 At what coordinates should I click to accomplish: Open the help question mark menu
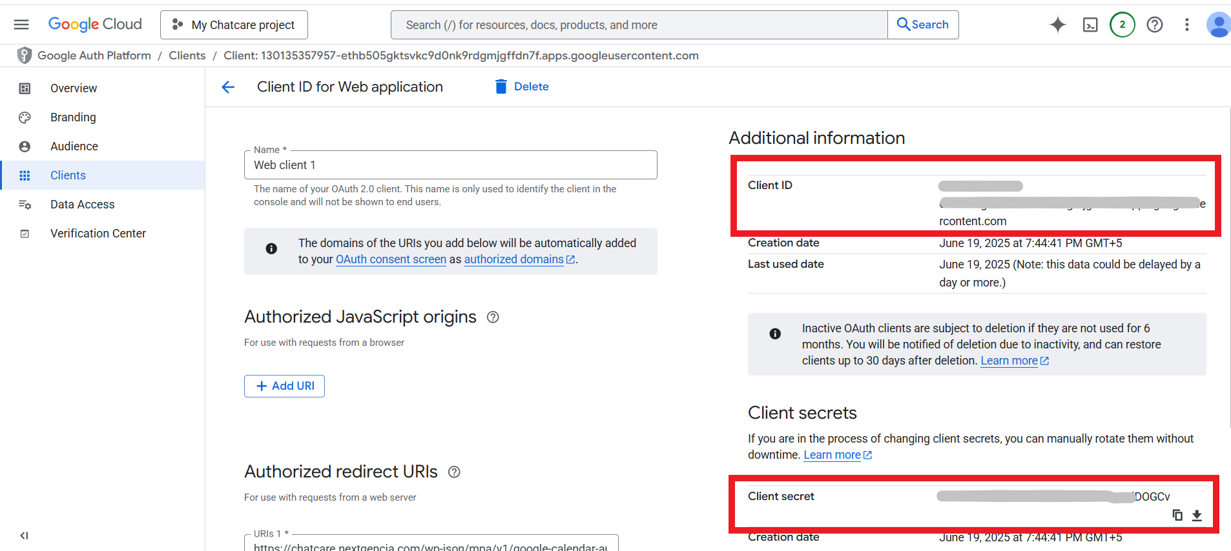[1155, 25]
